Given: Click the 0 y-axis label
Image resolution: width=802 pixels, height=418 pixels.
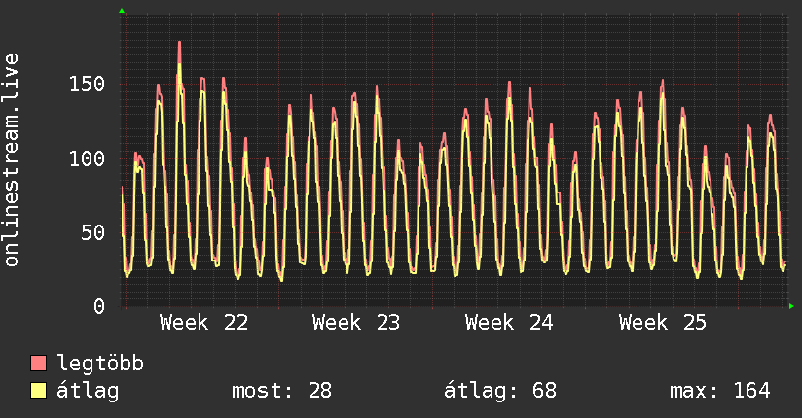Looking at the screenshot, I should point(99,307).
